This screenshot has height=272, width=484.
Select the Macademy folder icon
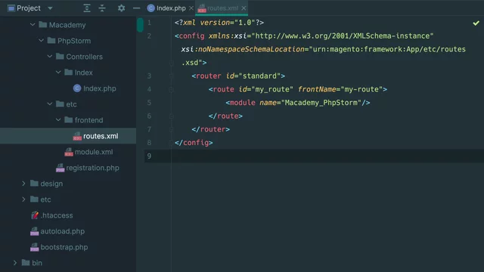click(43, 24)
